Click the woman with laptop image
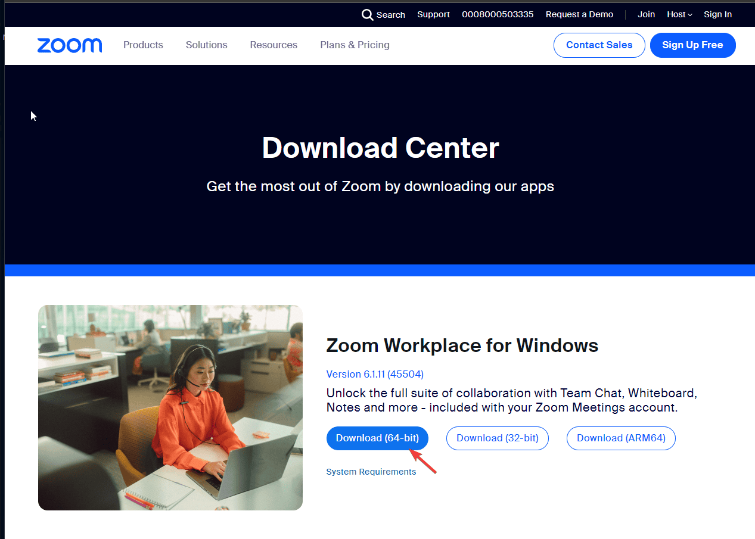 point(170,407)
